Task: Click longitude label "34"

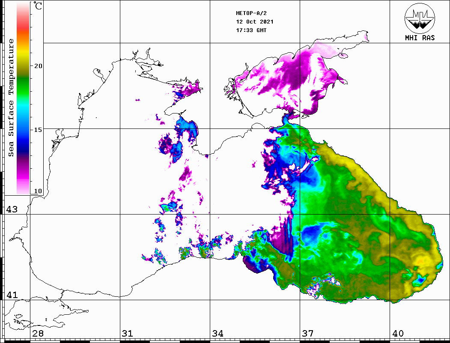Action: [218, 334]
